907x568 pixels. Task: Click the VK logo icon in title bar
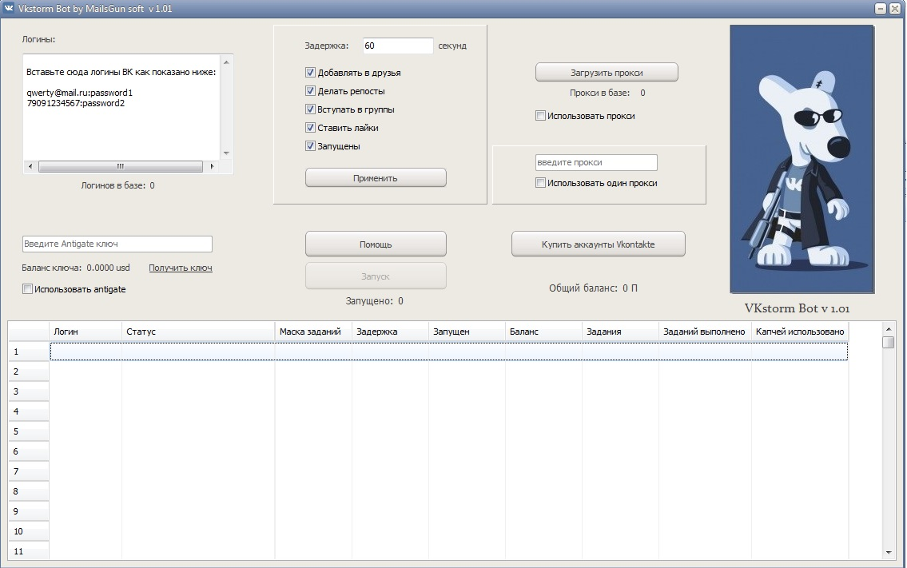coord(9,9)
